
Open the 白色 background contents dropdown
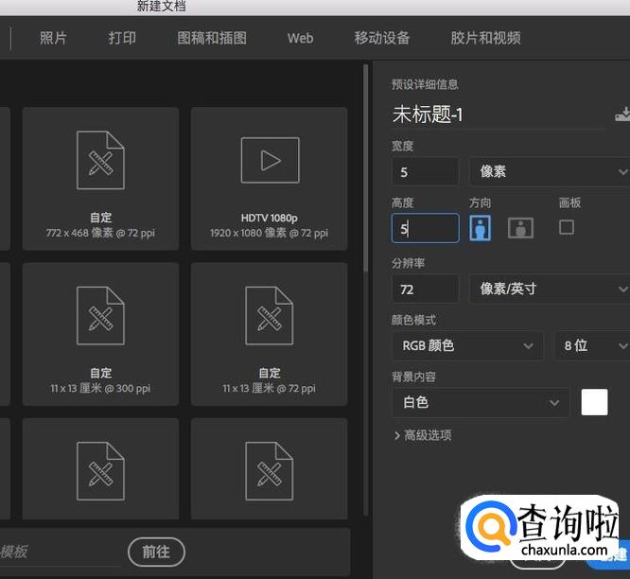(x=481, y=402)
